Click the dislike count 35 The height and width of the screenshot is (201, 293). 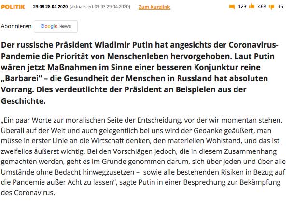click(280, 7)
